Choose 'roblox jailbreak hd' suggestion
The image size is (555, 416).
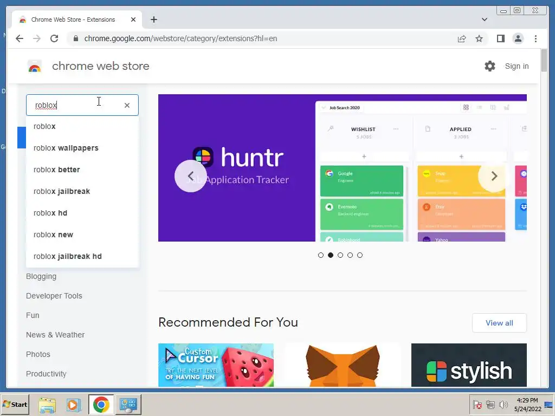pyautogui.click(x=82, y=256)
